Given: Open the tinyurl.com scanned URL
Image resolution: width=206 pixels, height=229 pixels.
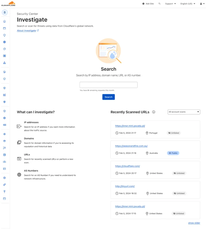Looking at the screenshot, I should pos(125,186).
